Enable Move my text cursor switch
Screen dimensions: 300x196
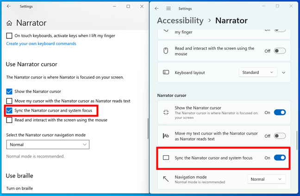pos(280,136)
